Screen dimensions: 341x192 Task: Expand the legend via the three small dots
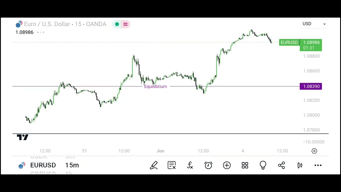tap(41, 32)
